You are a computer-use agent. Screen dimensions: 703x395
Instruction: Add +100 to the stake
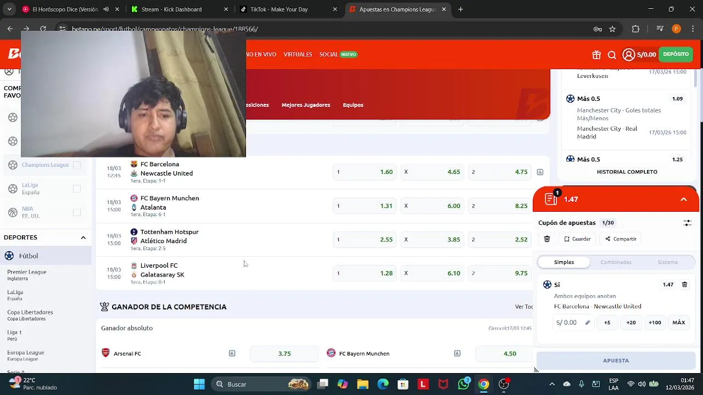point(655,323)
